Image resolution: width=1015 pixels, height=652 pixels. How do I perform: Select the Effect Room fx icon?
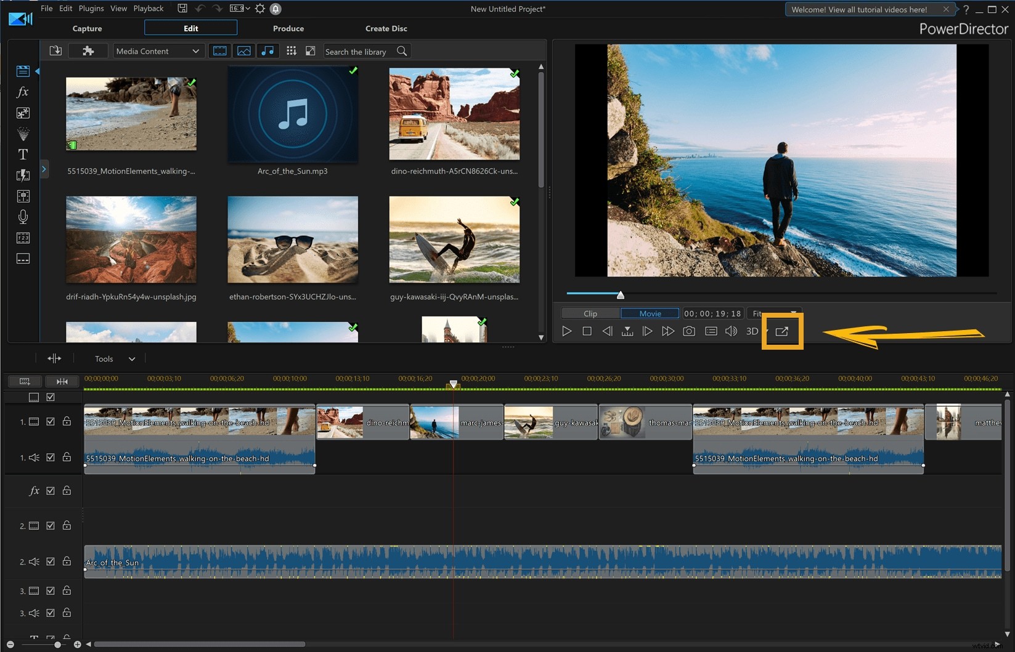pos(23,92)
